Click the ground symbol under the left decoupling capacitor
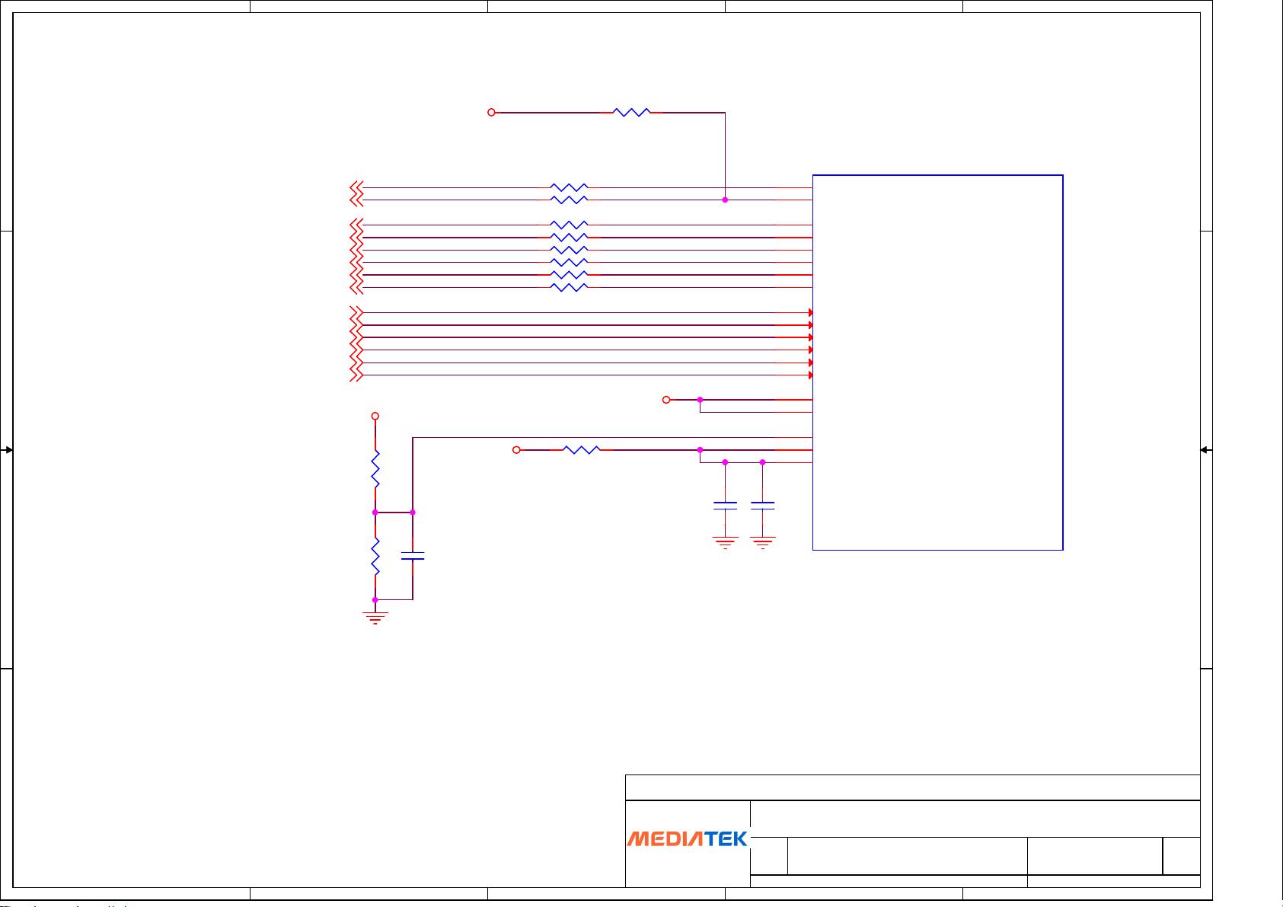 pos(725,542)
